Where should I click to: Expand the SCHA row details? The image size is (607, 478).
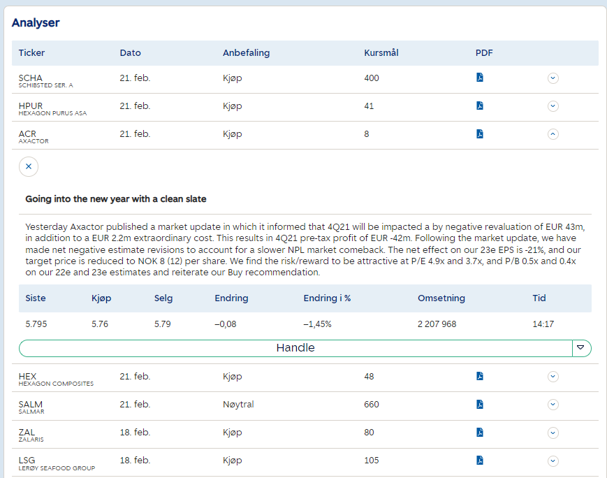[x=553, y=78]
